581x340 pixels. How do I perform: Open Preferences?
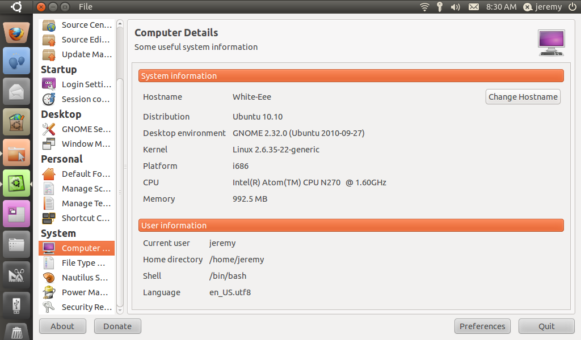point(482,326)
